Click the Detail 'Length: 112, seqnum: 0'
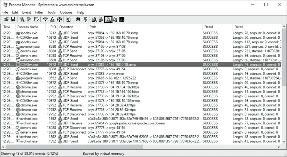Screen dimensions: 287x157 click(257, 42)
